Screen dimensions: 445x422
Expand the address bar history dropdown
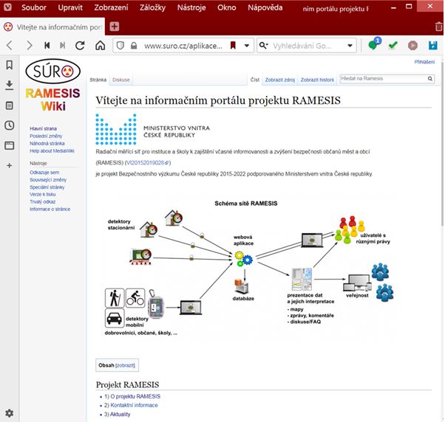246,46
